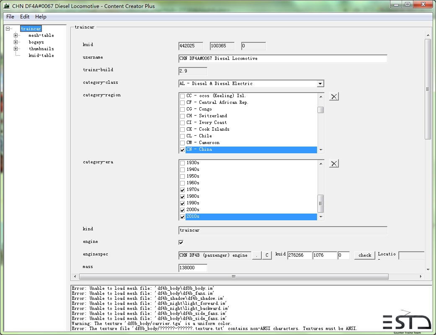Click the enginespec name field

tap(215, 255)
